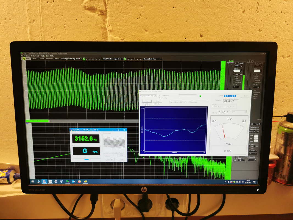Click the Musical Tuner oscilloscope display
The image size is (293, 220).
point(114,142)
